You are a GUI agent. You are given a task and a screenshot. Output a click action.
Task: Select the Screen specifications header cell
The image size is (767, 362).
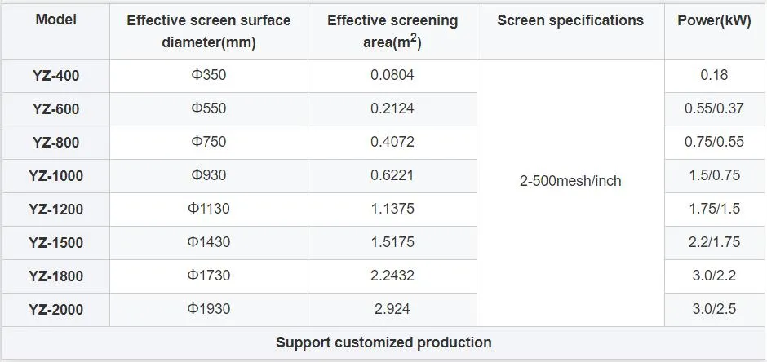click(570, 21)
